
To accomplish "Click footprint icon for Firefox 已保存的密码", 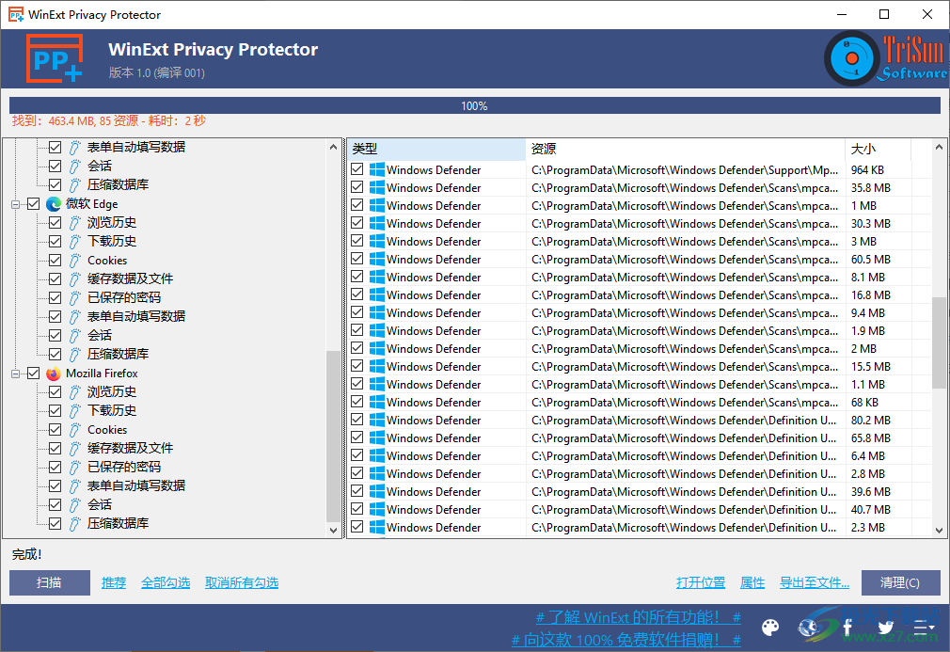I will 74,468.
